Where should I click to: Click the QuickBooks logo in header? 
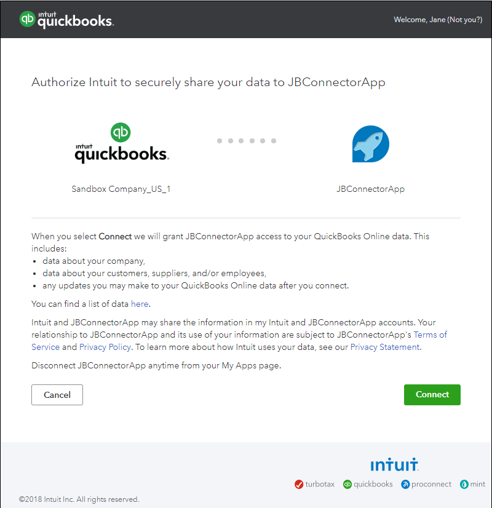(x=66, y=20)
